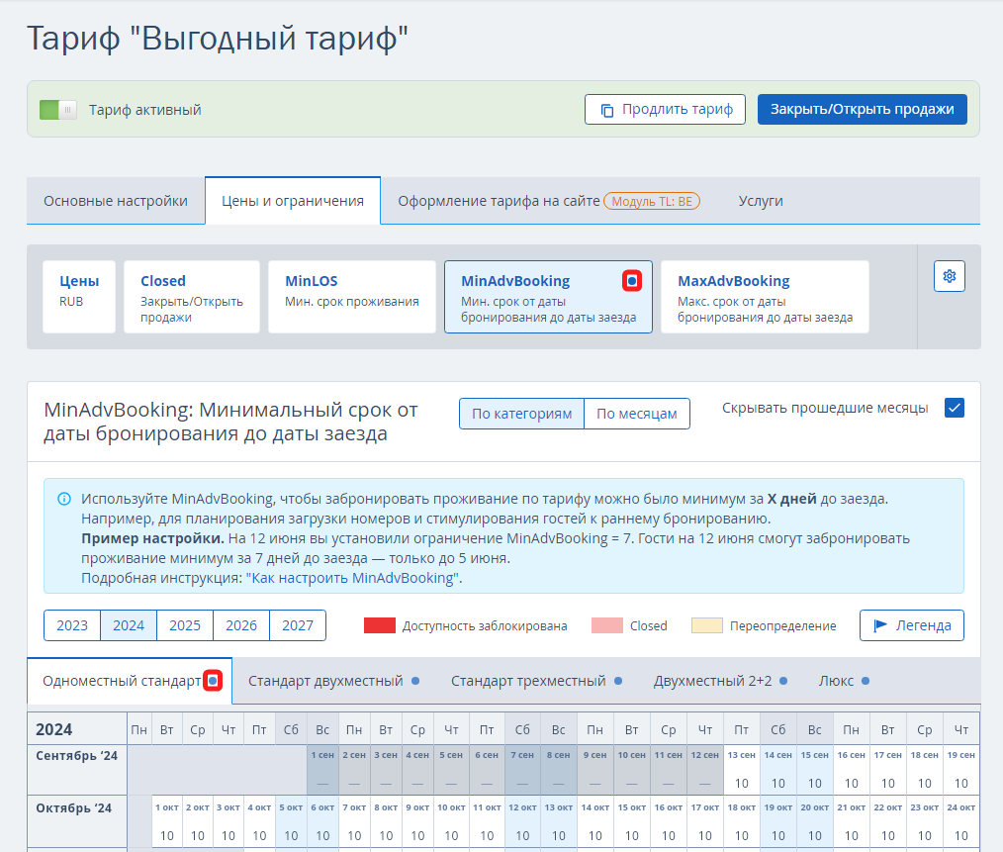Click flag icon on Легенда button
The height and width of the screenshot is (852, 1003).
(x=880, y=625)
